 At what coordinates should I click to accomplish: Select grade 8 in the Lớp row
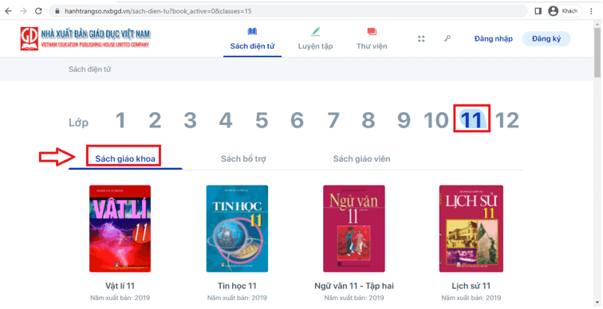click(368, 120)
